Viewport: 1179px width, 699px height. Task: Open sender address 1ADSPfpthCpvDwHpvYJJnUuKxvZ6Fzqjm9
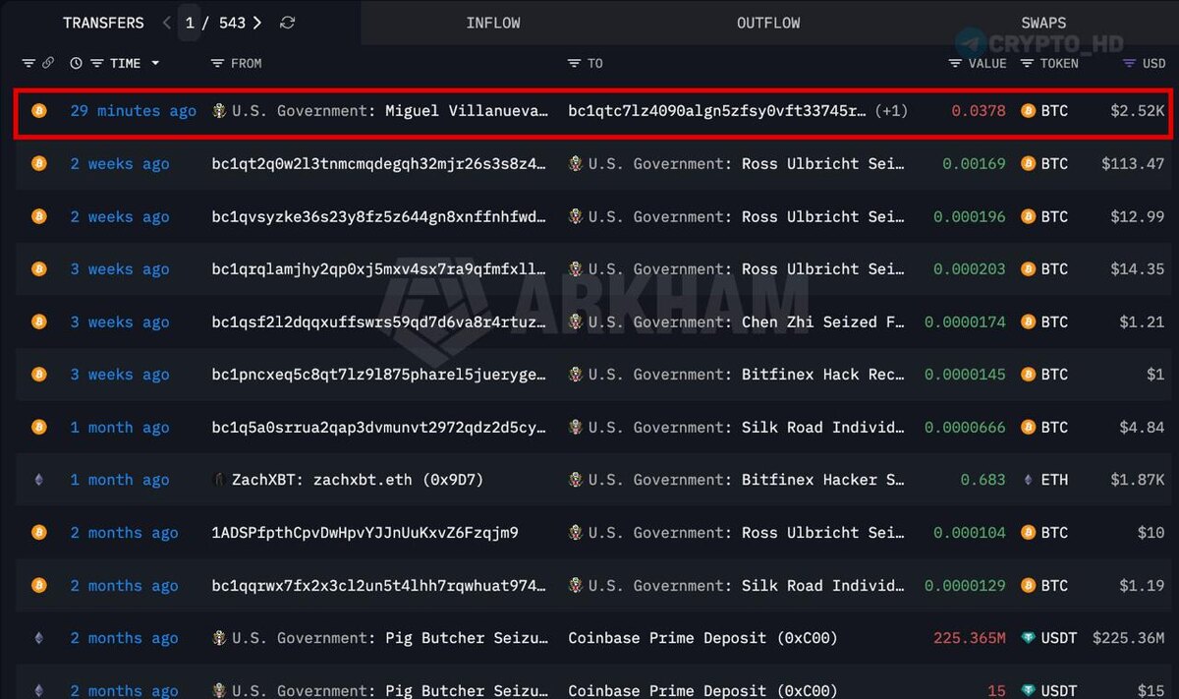[x=365, y=533]
